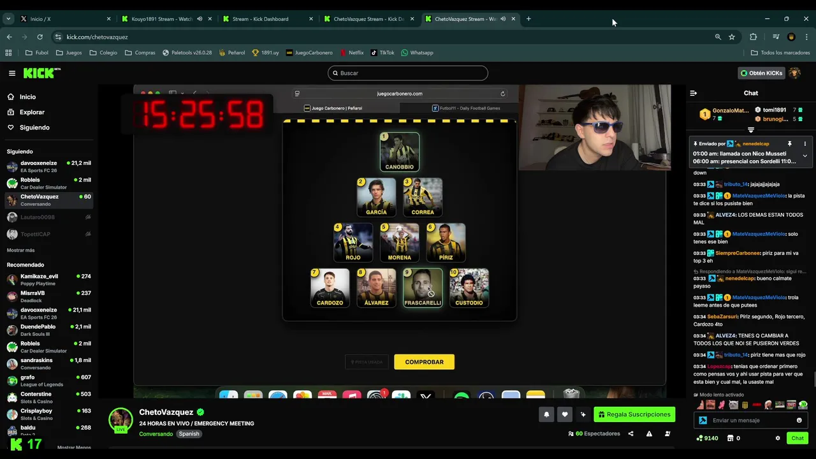Screen dimensions: 816x459
Task: Toggle the notification bell for ChetoVazquez
Action: click(546, 414)
